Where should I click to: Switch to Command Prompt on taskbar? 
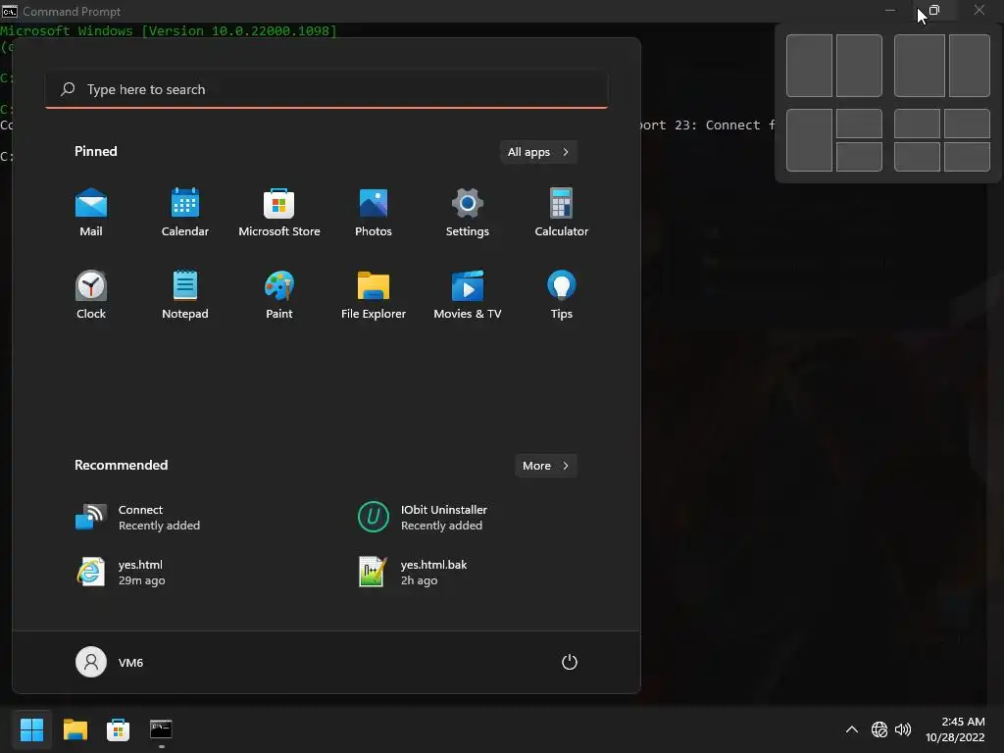point(161,729)
